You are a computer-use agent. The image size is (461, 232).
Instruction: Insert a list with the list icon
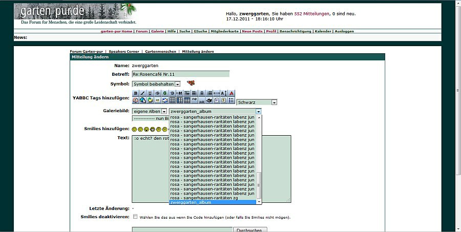pyautogui.click(x=232, y=100)
